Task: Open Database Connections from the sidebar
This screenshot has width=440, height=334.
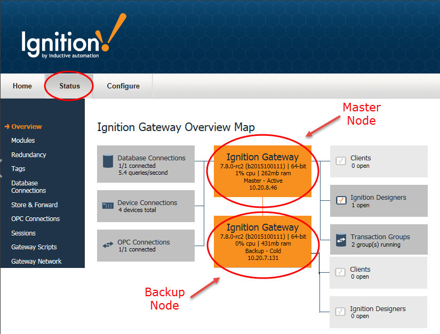Action: point(28,186)
